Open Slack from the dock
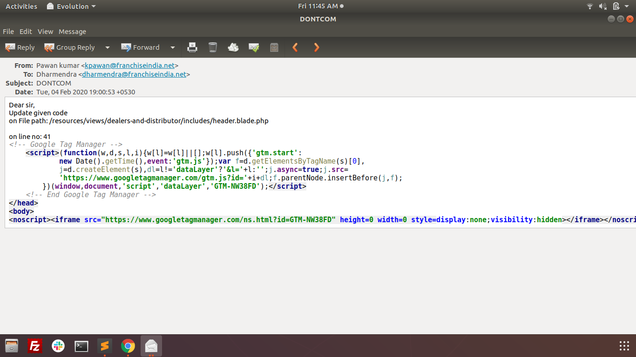Screen dimensions: 636x357 [x=58, y=346]
